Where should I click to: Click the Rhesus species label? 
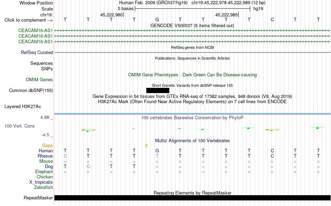pos(45,156)
